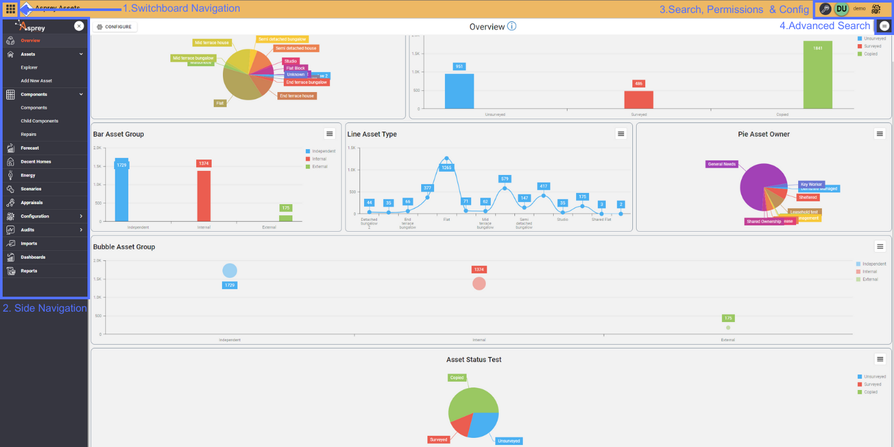This screenshot has height=447, width=894.
Task: Click the search magnifier icon in header
Action: coord(825,9)
